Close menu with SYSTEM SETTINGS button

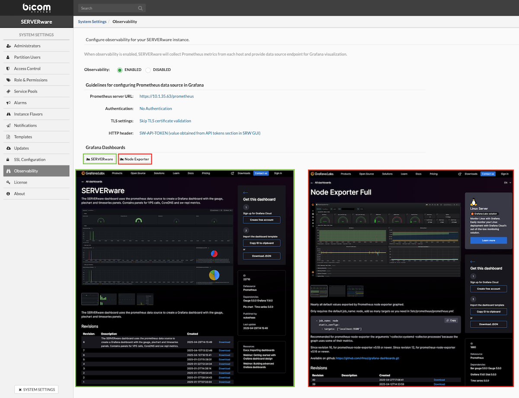[36, 389]
